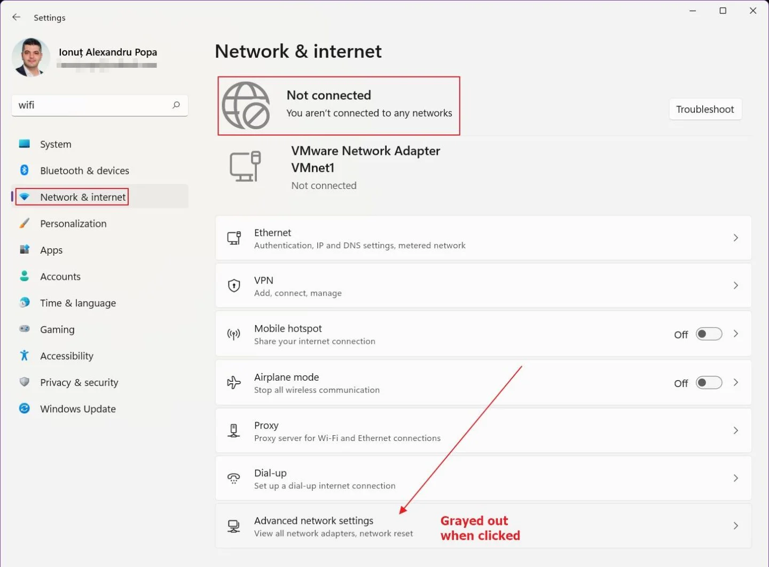
Task: Go back using the arrow button
Action: [x=16, y=17]
